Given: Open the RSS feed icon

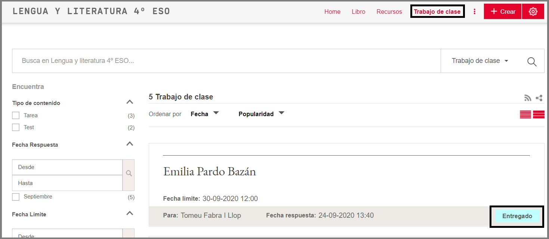Looking at the screenshot, I should (528, 98).
